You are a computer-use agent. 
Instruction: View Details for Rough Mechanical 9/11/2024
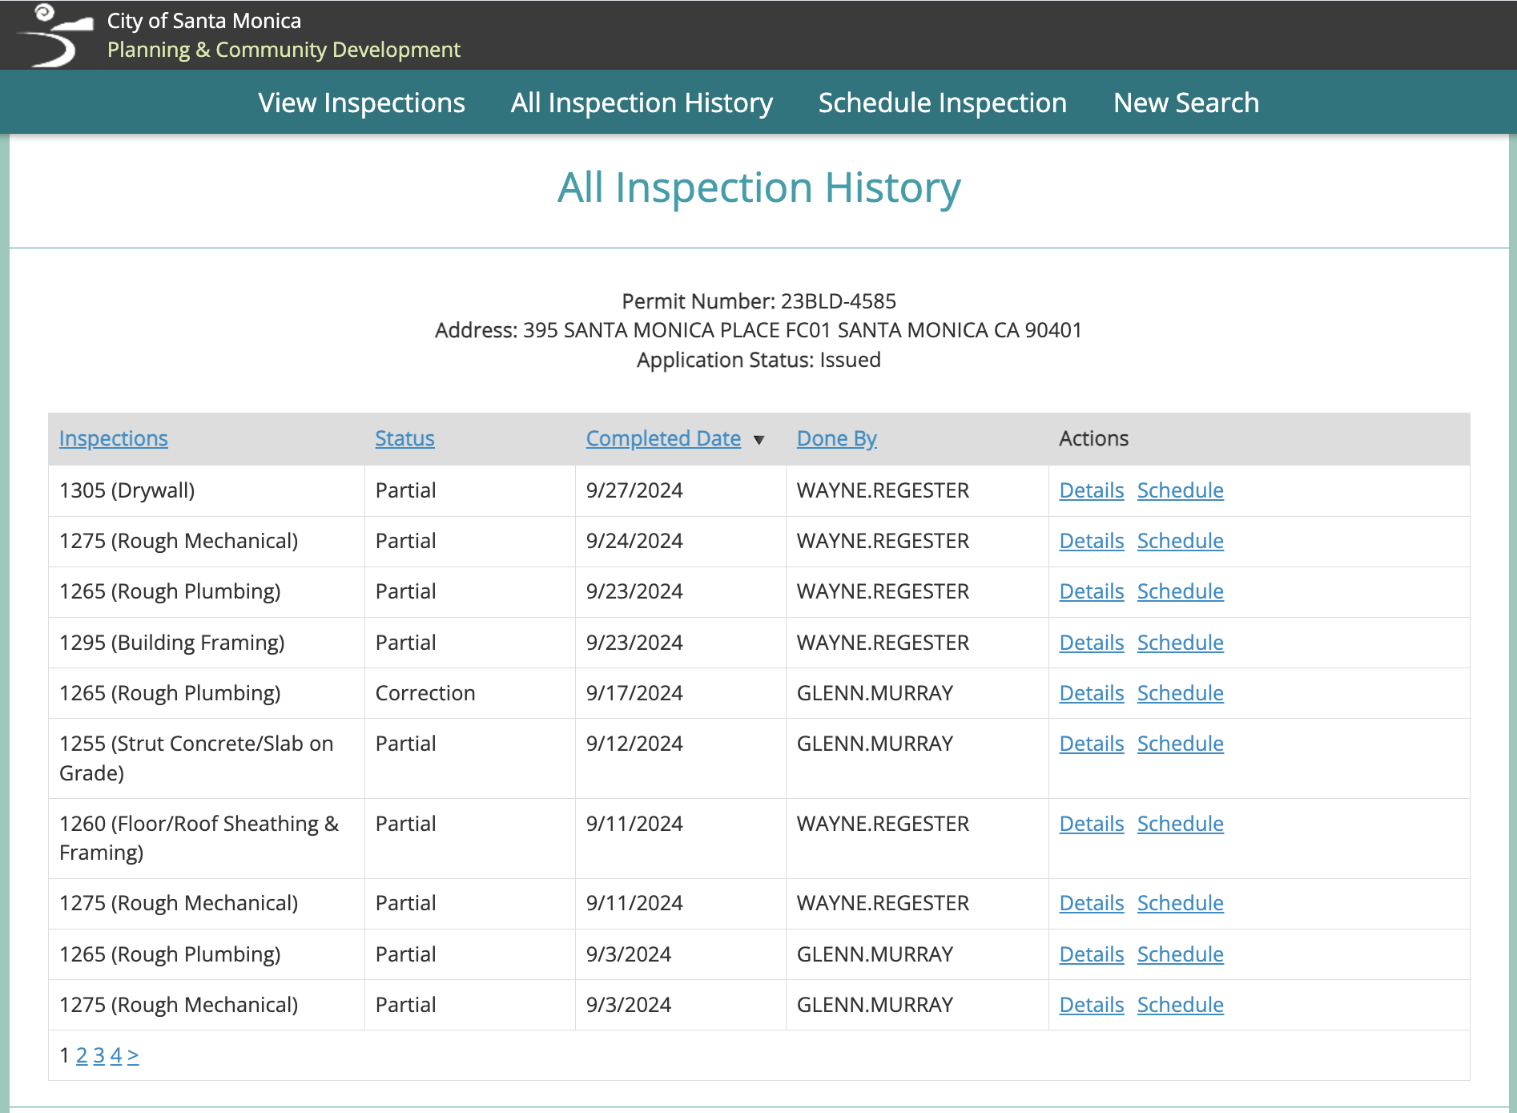click(1091, 903)
